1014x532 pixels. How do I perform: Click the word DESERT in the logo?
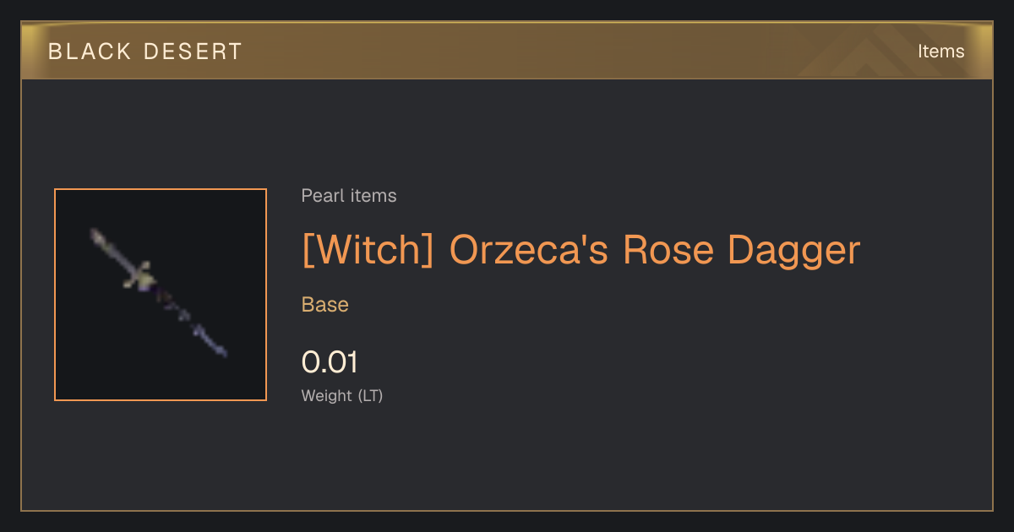(x=194, y=52)
